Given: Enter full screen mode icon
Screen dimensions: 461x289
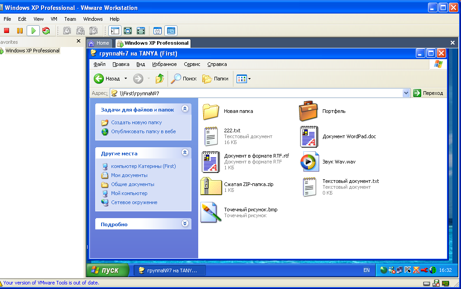Looking at the screenshot, I should pos(141,31).
